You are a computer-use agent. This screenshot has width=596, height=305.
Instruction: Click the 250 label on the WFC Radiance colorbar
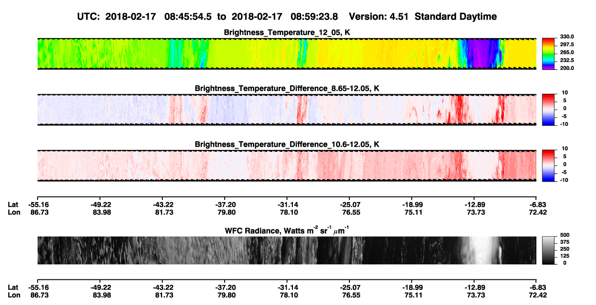click(565, 249)
